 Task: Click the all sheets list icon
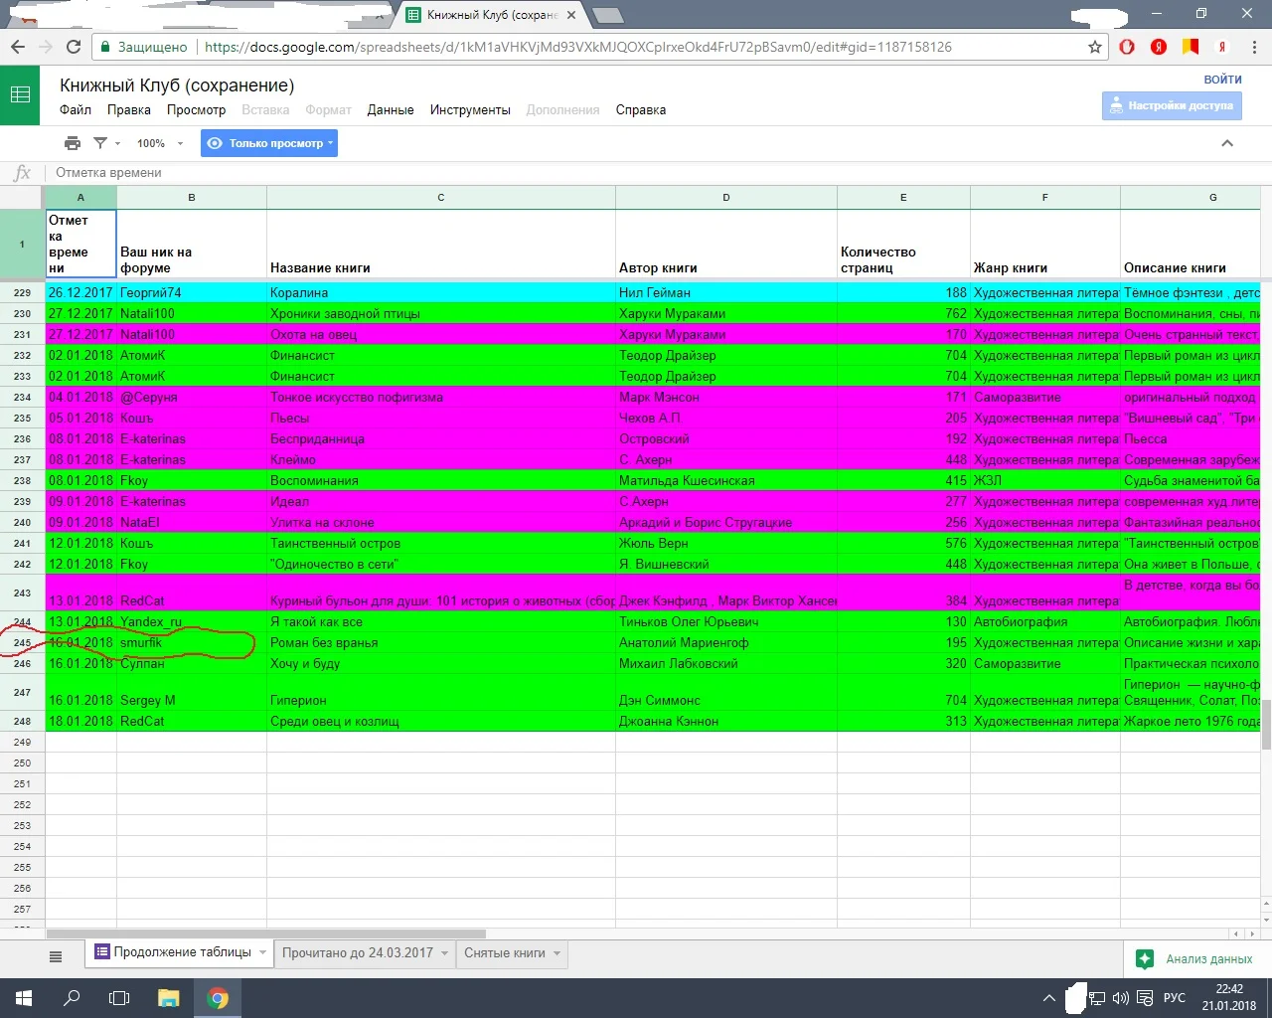pos(56,956)
